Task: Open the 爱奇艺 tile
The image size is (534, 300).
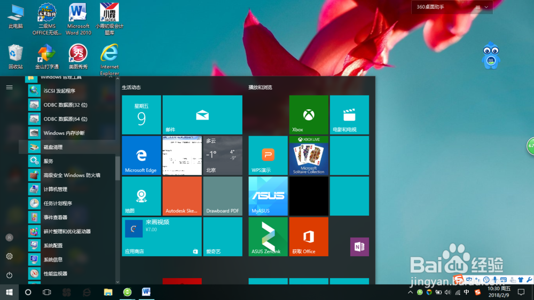Action: click(223, 236)
